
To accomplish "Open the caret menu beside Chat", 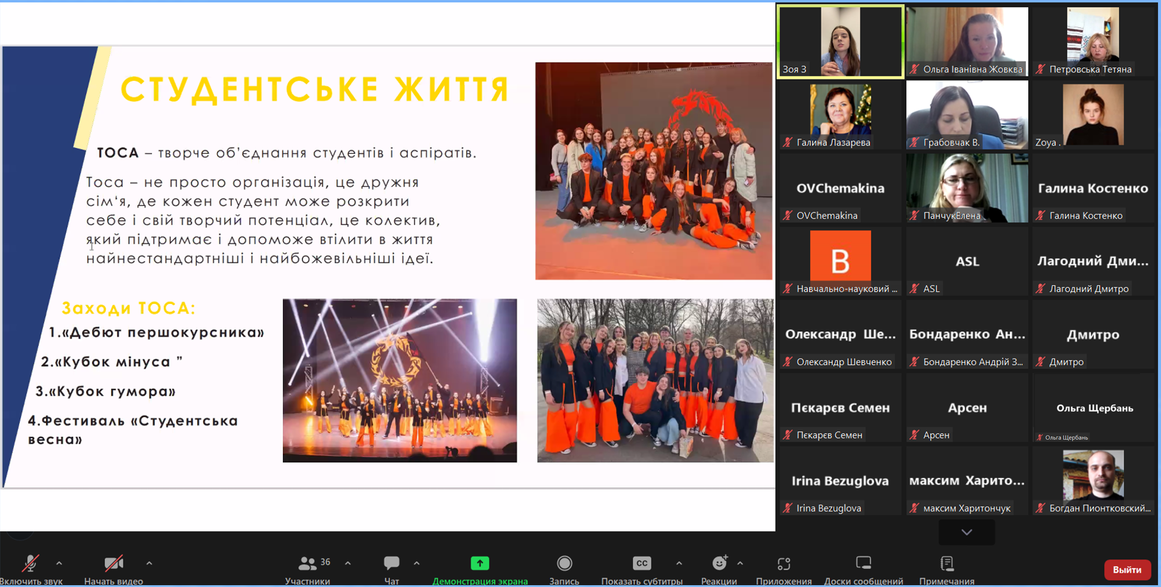I will point(417,564).
